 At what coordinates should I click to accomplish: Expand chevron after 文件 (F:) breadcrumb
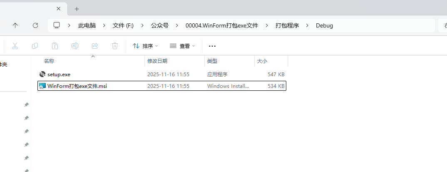click(x=142, y=26)
